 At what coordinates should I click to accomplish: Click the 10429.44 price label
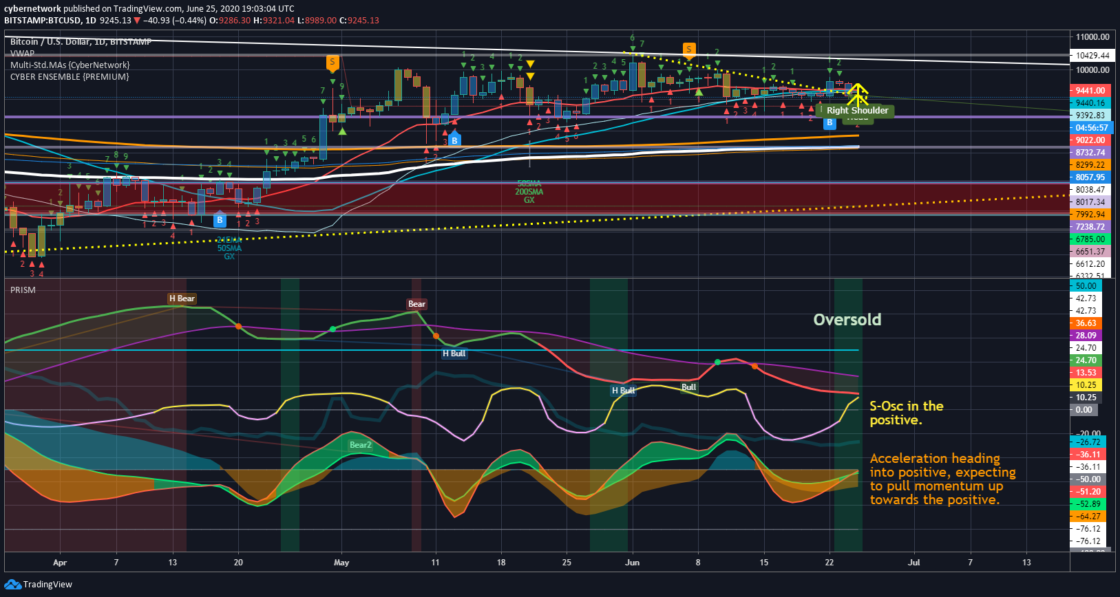pyautogui.click(x=1092, y=55)
